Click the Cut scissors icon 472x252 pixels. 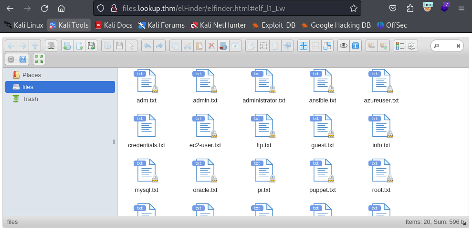[188, 46]
